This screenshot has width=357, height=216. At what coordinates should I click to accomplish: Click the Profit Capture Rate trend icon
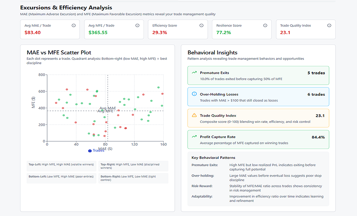tap(194, 137)
